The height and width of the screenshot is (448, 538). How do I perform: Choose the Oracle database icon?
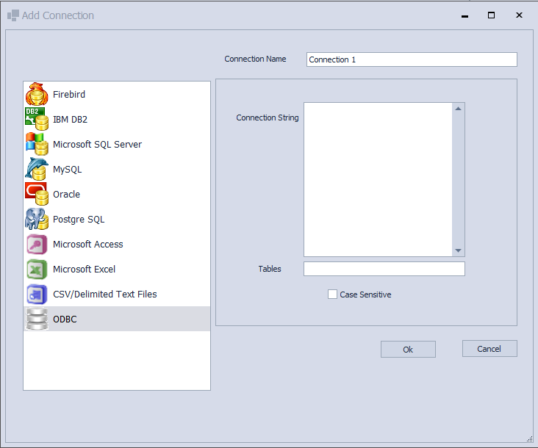37,194
